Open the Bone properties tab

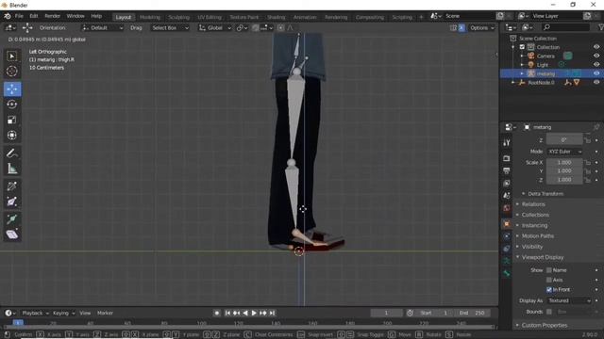pos(507,273)
